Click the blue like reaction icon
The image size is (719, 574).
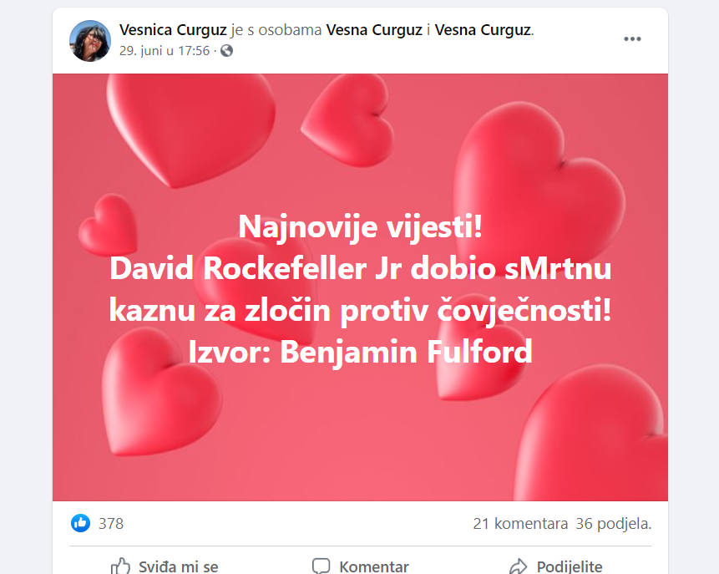81,523
